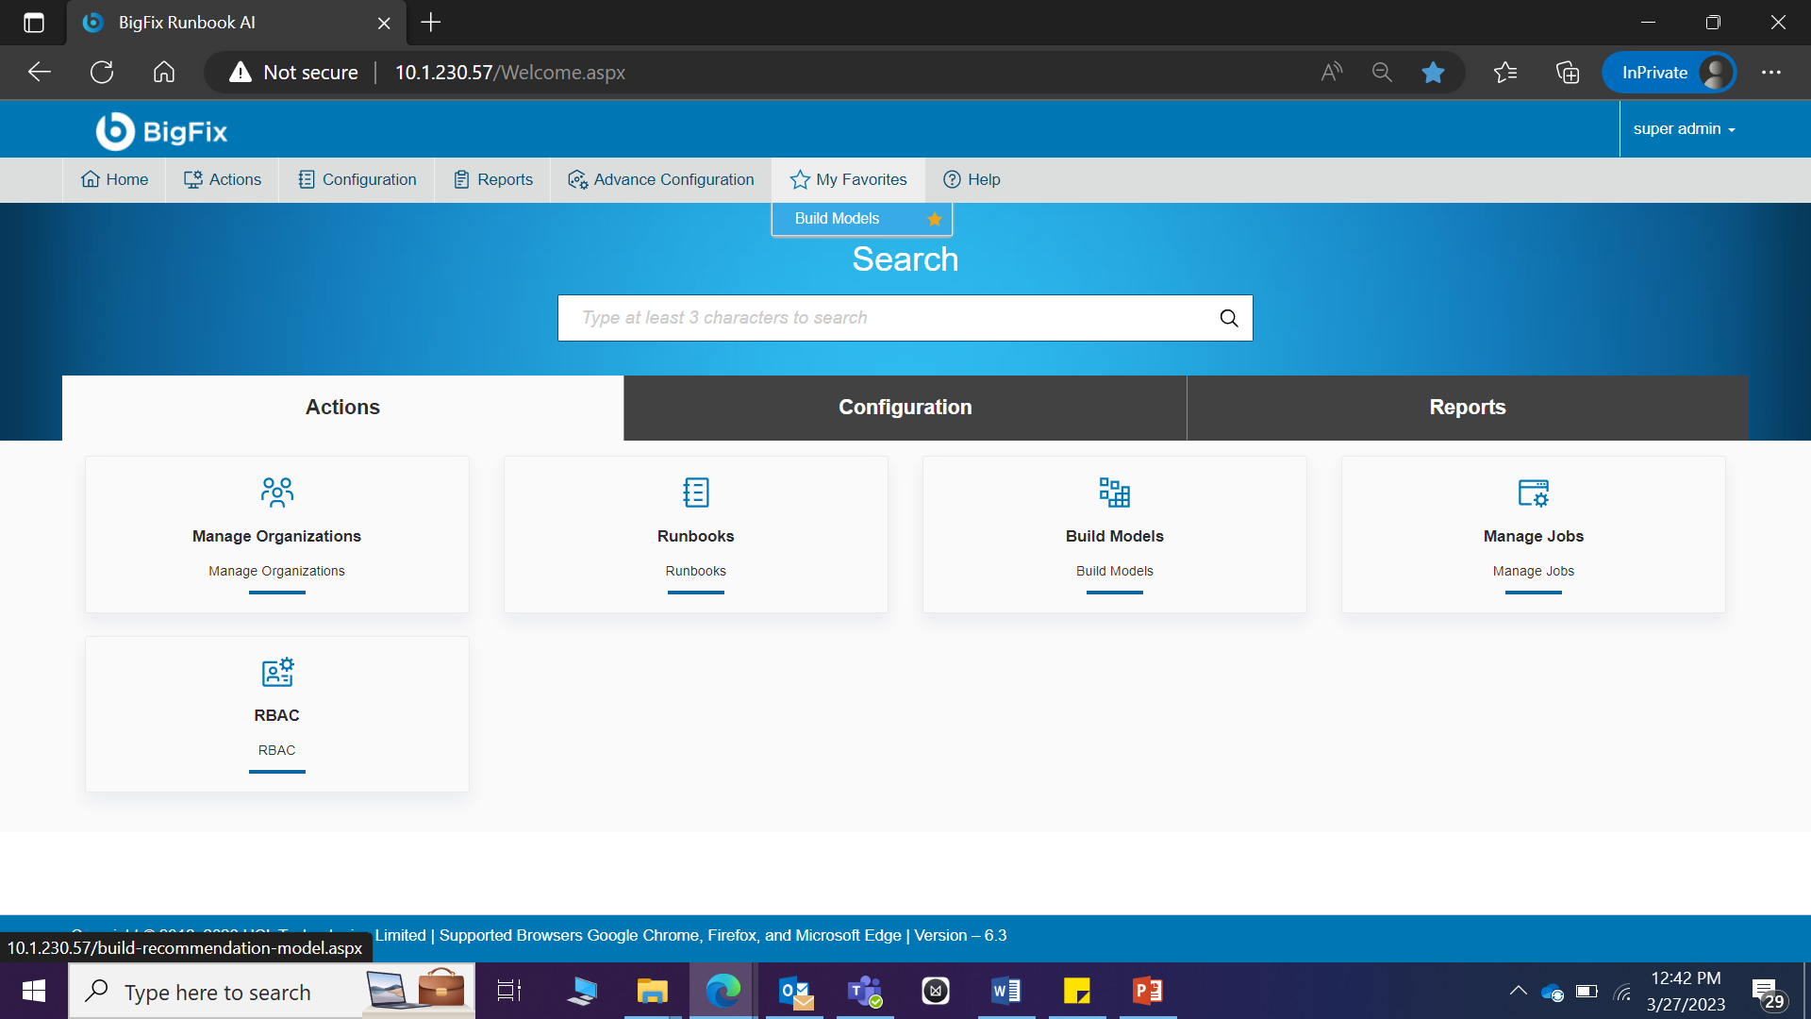Viewport: 1811px width, 1019px height.
Task: Click the Help link in navigation bar
Action: [x=972, y=179]
